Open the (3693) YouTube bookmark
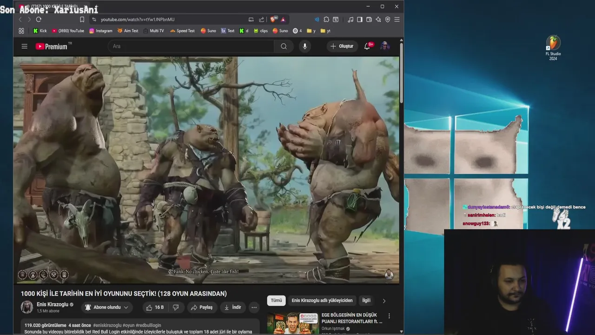 [68, 31]
